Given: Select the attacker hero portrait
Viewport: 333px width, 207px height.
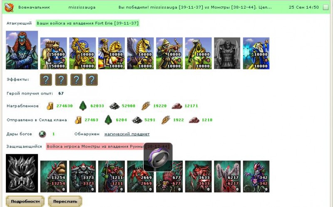Looking at the screenshot, I should click(22, 50).
